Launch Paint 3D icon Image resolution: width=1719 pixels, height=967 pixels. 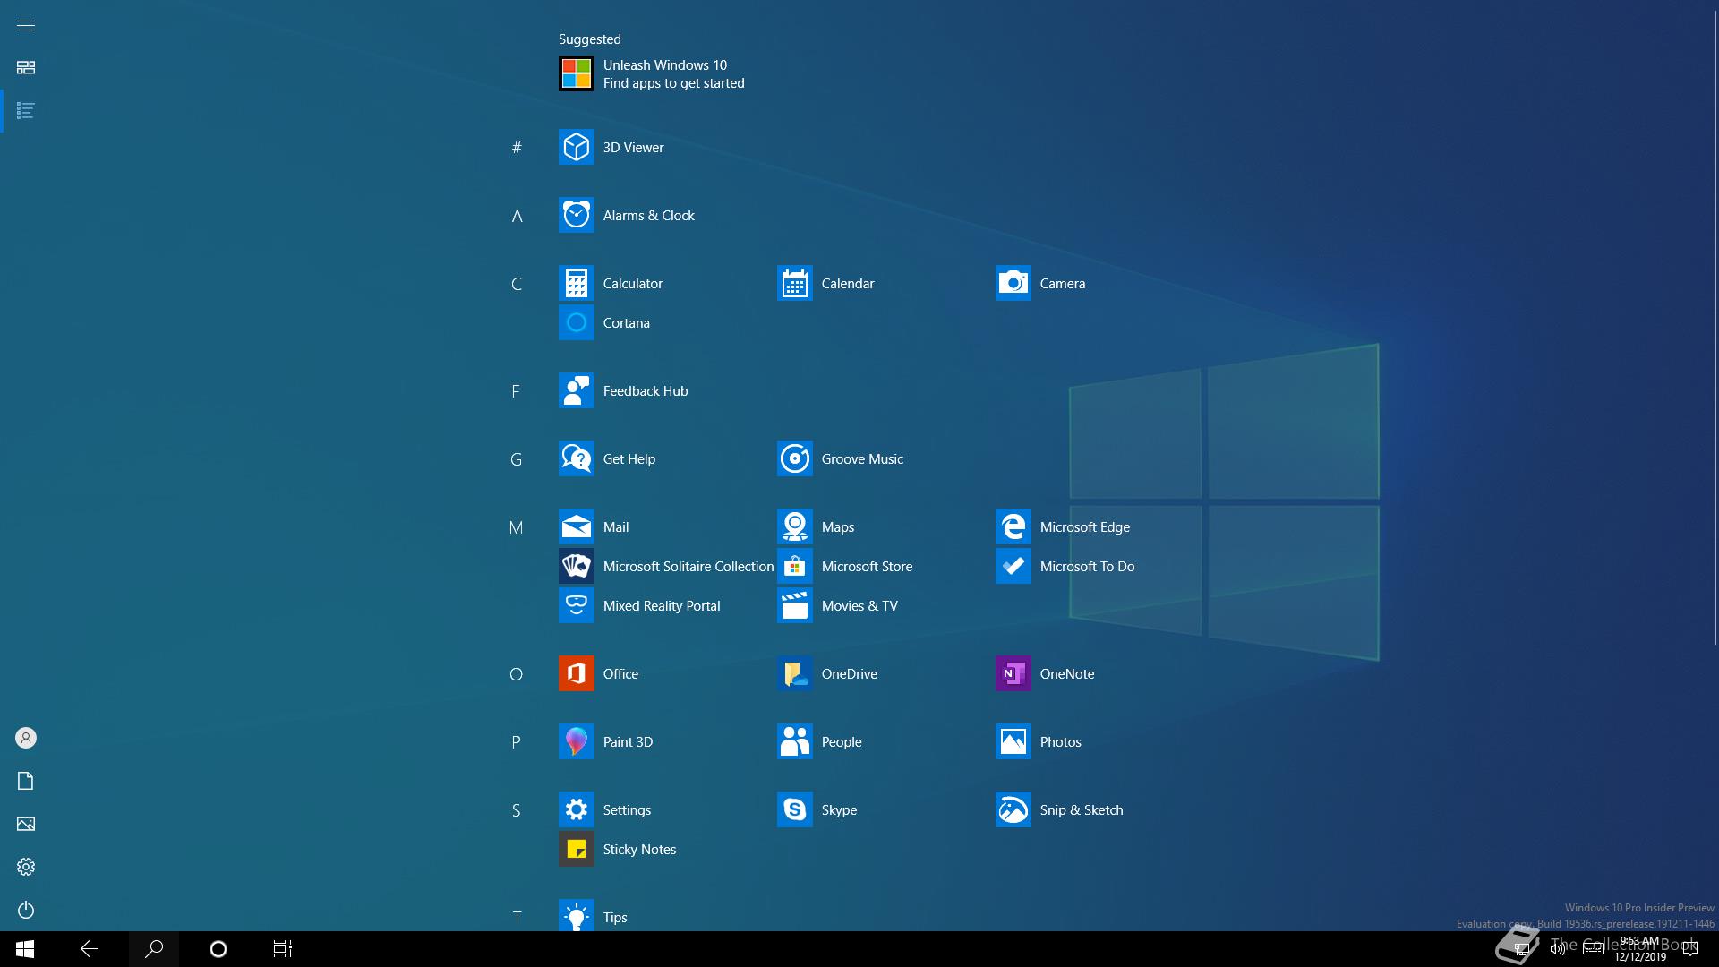coord(576,741)
